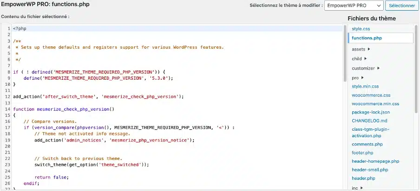
Task: Open the theme selection dropdown
Action: [x=354, y=6]
